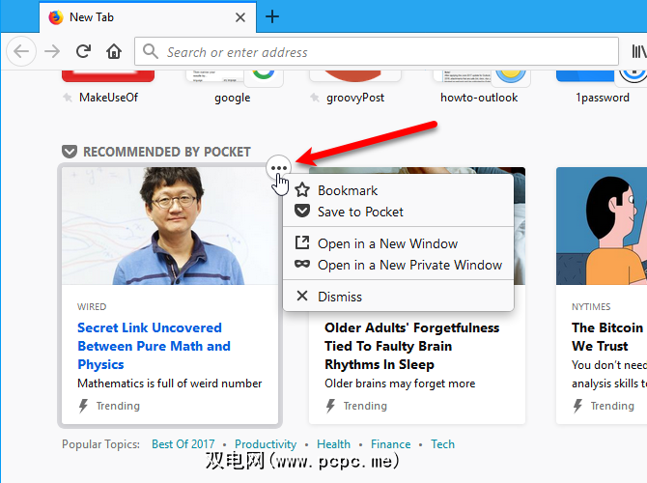Screen dimensions: 647x483
Task: Click Trending label under Older Adults article
Action: 365,406
